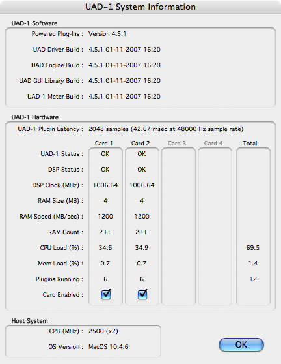
Task: Click the OK button to close dialog
Action: pyautogui.click(x=241, y=344)
